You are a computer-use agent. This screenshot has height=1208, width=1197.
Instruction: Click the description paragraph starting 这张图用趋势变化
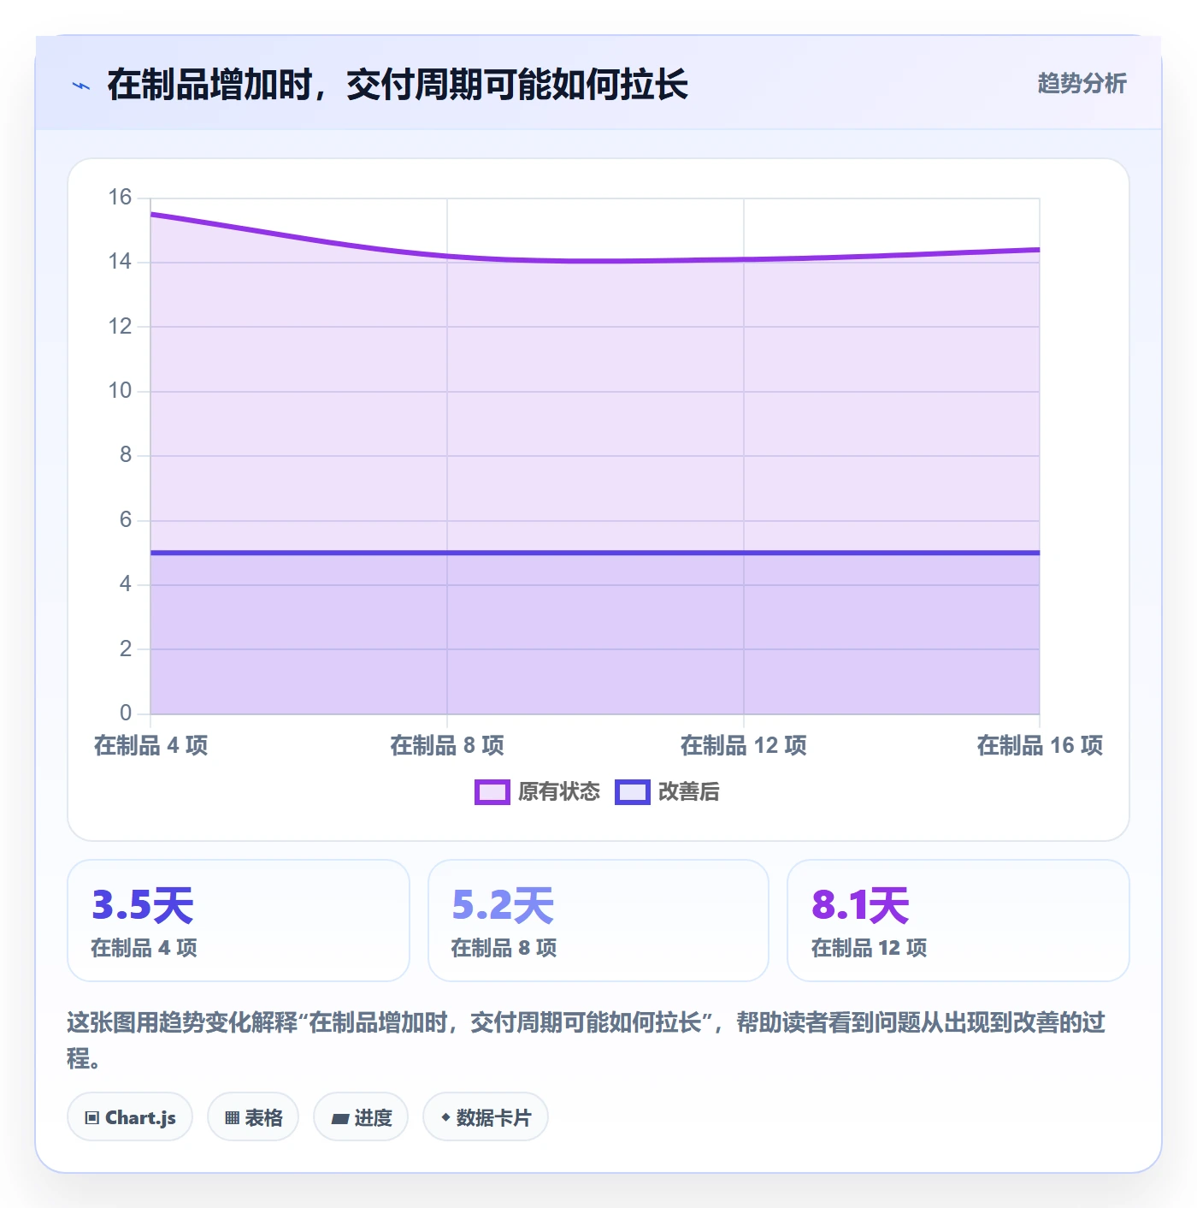tap(587, 1039)
